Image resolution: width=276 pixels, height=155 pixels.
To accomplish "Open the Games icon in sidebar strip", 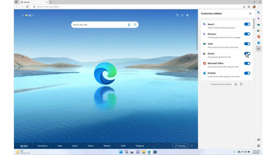I will click(x=258, y=31).
